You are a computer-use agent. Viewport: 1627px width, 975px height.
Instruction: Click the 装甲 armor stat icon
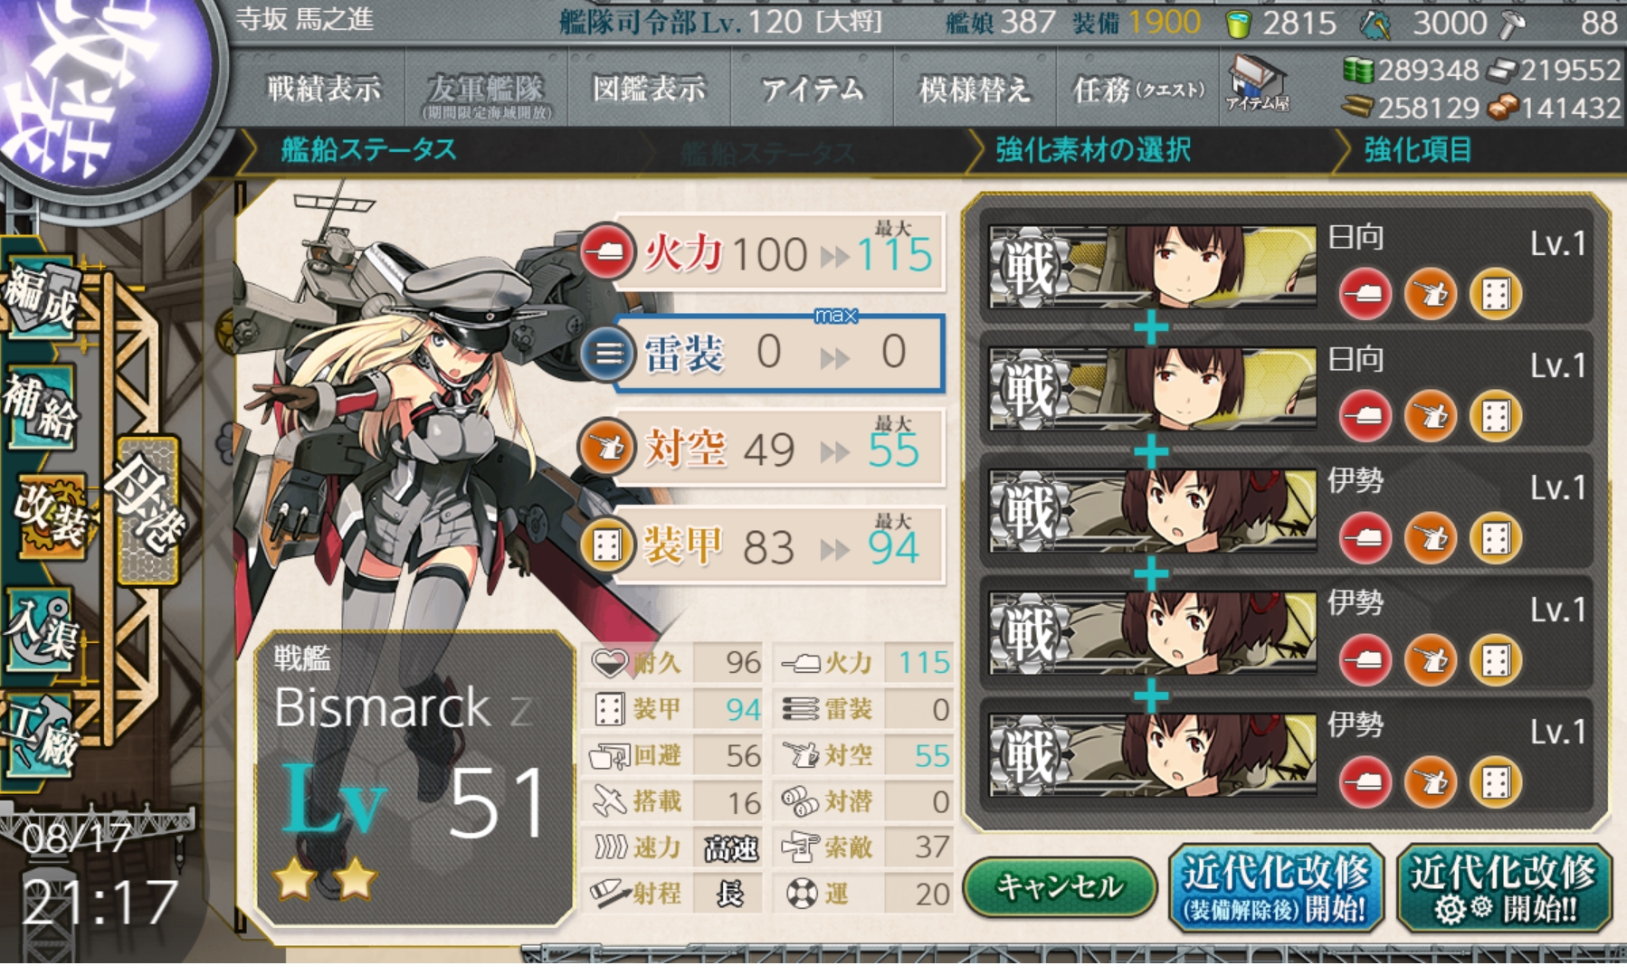(x=606, y=545)
